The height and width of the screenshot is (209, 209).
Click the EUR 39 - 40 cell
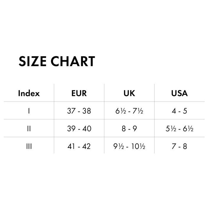click(x=79, y=129)
